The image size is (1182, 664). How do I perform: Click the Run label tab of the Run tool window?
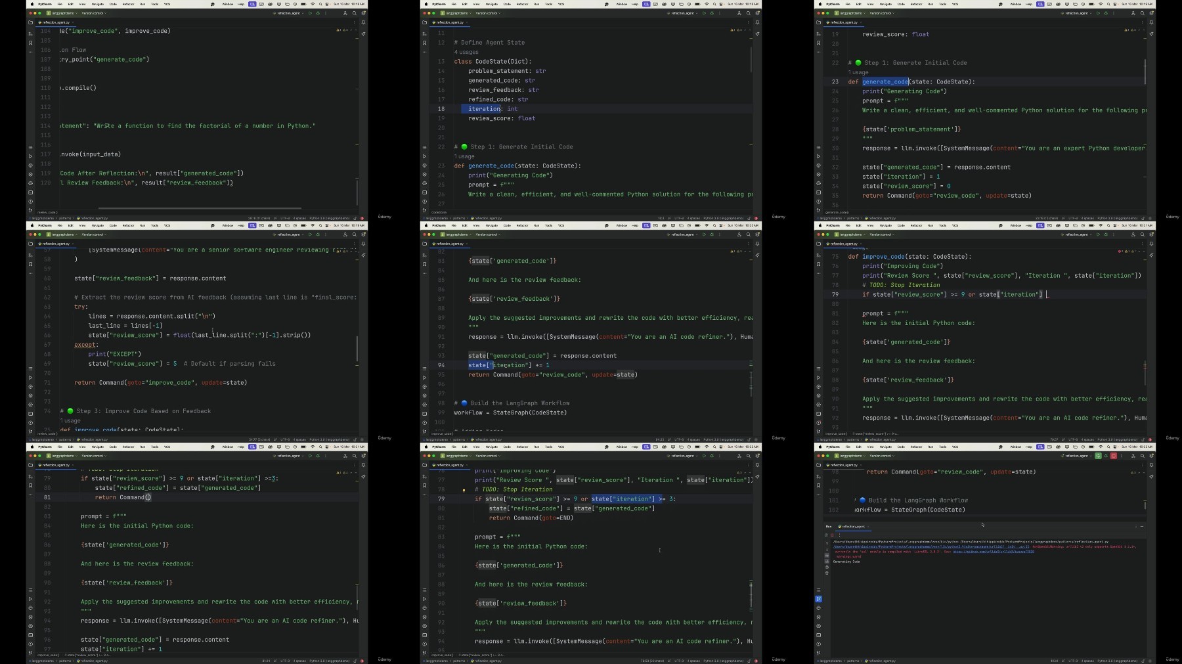pos(829,526)
